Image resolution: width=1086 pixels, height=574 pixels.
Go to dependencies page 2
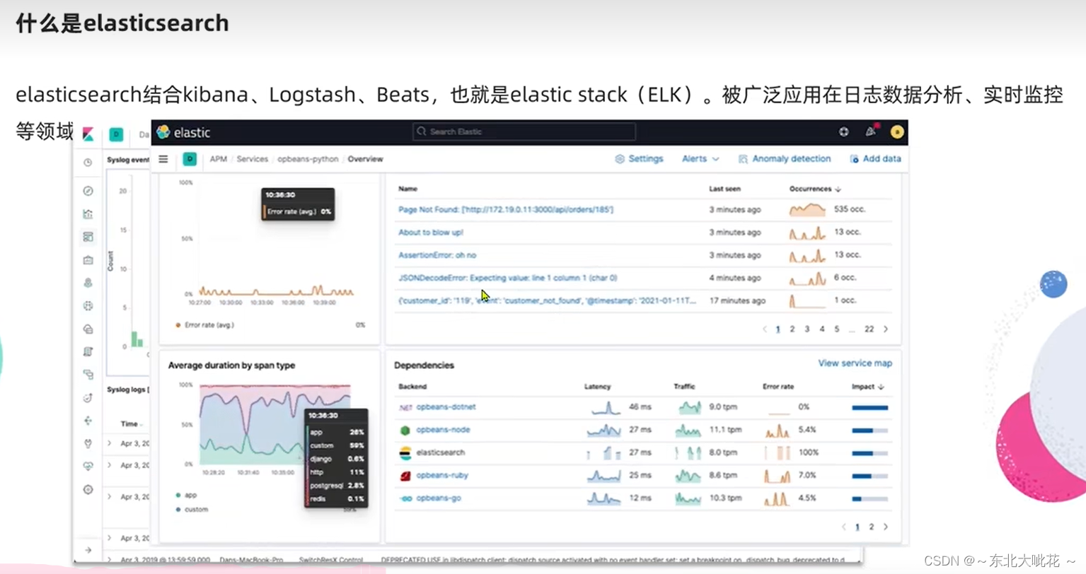[871, 527]
